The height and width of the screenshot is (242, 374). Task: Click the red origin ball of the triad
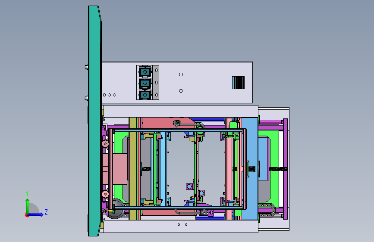pyautogui.click(x=27, y=215)
